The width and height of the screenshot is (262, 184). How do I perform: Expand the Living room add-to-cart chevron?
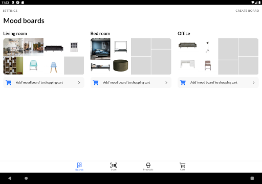tap(79, 82)
